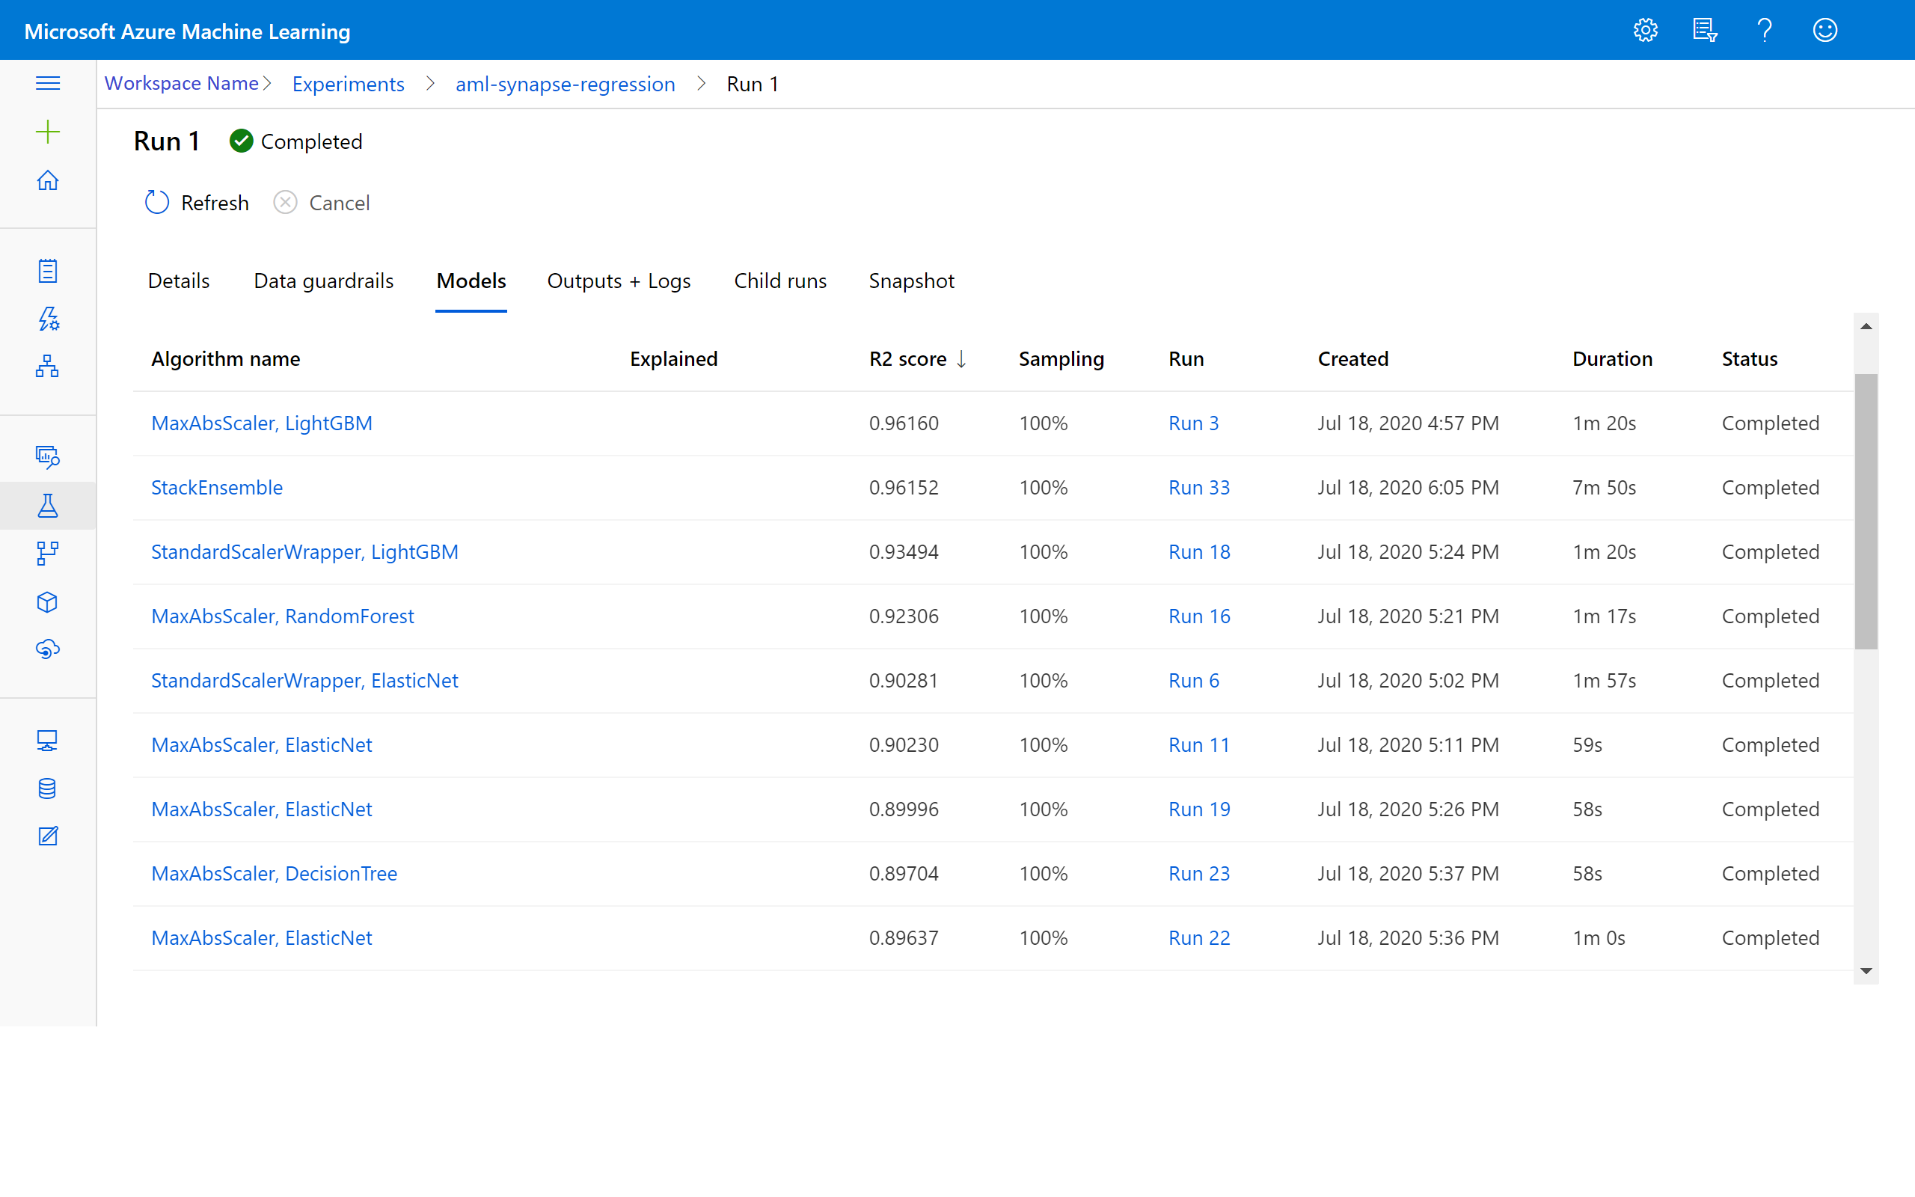1915x1197 pixels.
Task: Click the home/dashboard icon in sidebar
Action: tap(49, 180)
